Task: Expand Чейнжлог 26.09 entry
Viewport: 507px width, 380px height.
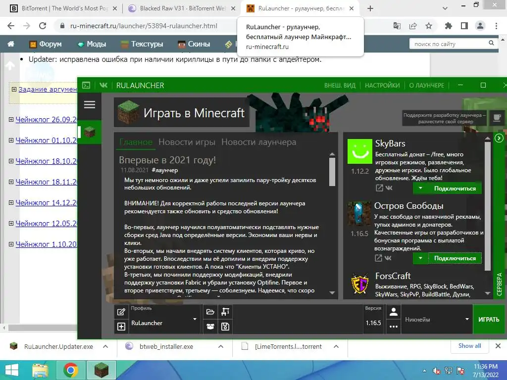Action: tap(11, 120)
